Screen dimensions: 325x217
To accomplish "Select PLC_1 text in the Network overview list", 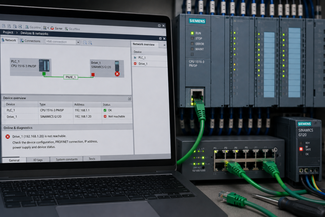I will (142, 58).
